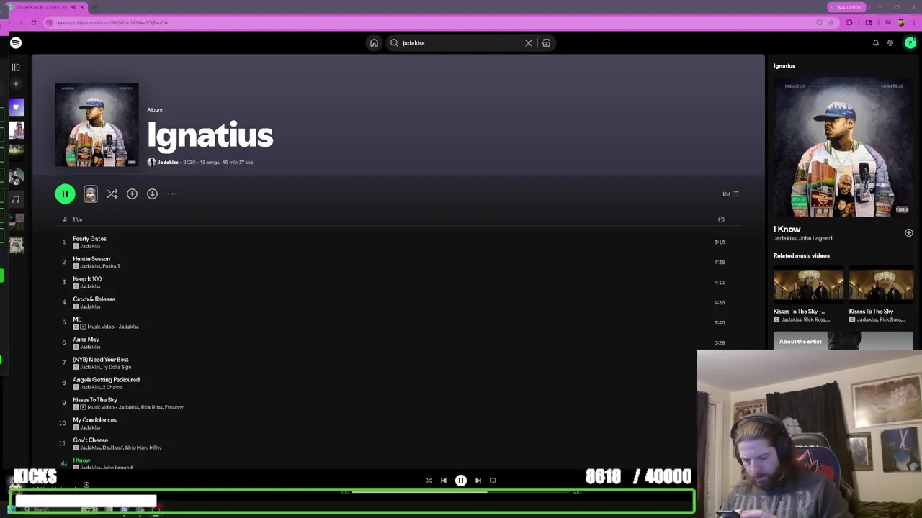Seek on the playback progress bar

[461, 493]
